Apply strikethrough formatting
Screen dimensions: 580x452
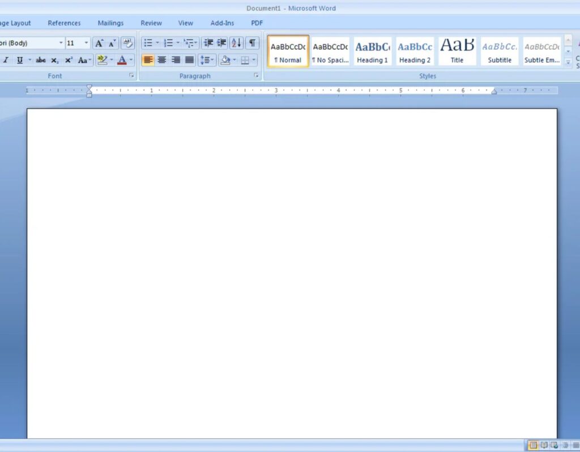41,60
